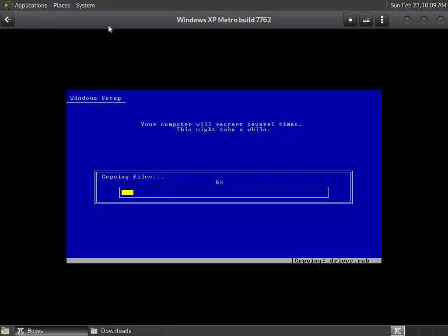Click the fullscreen square button in Boxes header

pyautogui.click(x=350, y=20)
